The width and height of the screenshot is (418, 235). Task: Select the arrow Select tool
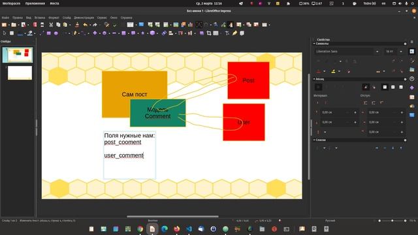(x=5, y=33)
